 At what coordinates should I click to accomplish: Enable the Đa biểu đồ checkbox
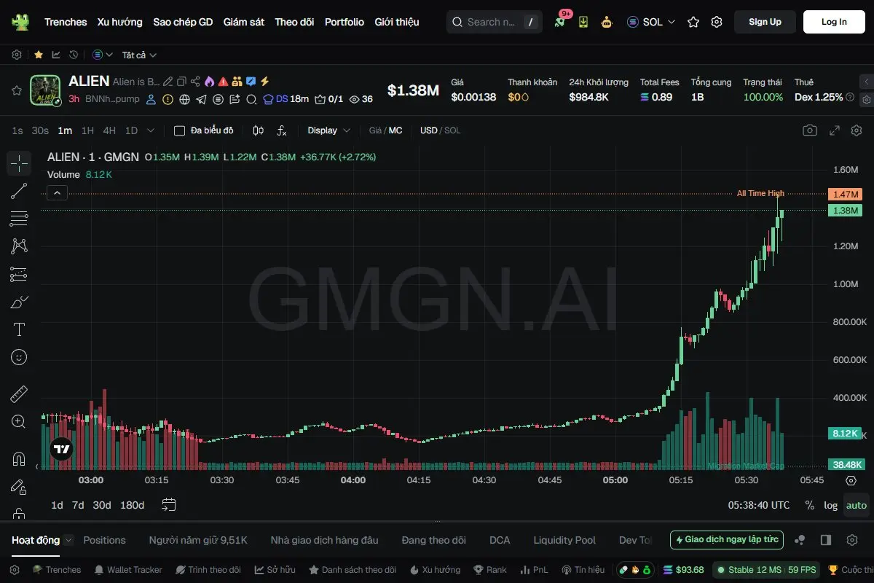(179, 130)
